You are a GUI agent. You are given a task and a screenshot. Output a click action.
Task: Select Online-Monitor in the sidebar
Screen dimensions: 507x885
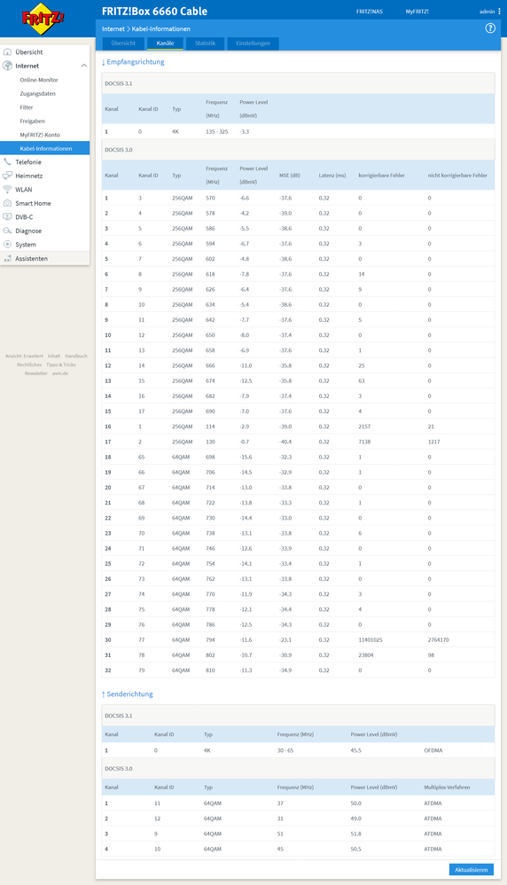point(39,80)
